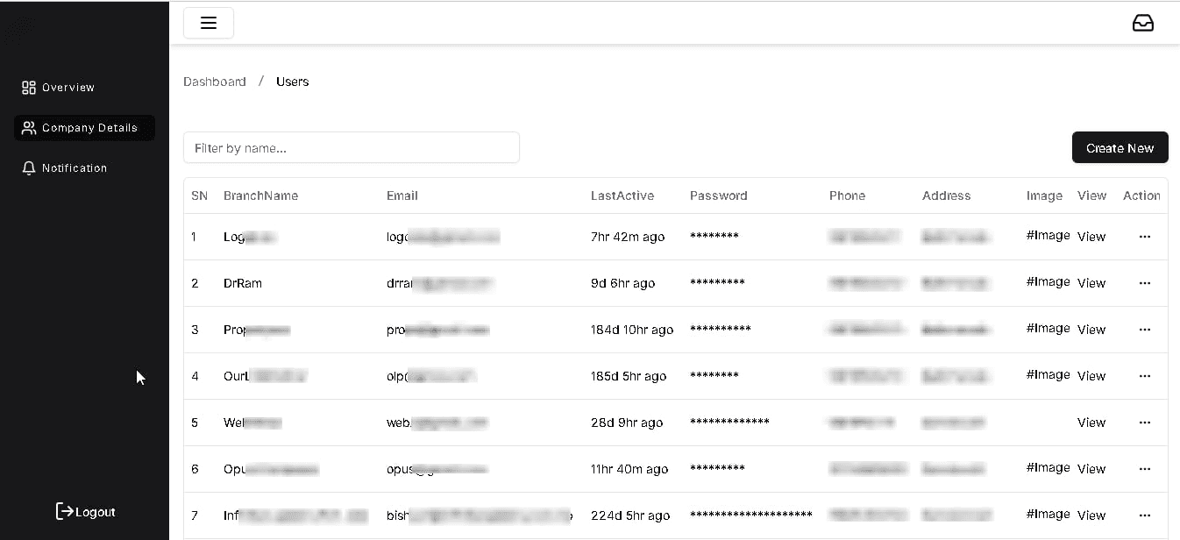The image size is (1180, 540).
Task: Open the ellipsis actions for row 6
Action: click(1144, 468)
